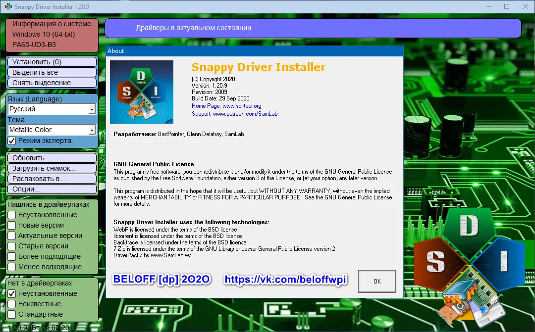Screen dimensions: 535x332
Task: Check the Старые версии checkbox
Action: coord(11,246)
